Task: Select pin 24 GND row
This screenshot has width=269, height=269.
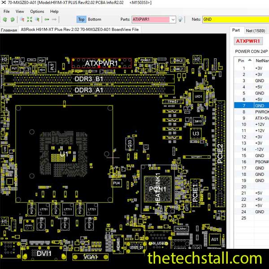Action: coord(252,212)
